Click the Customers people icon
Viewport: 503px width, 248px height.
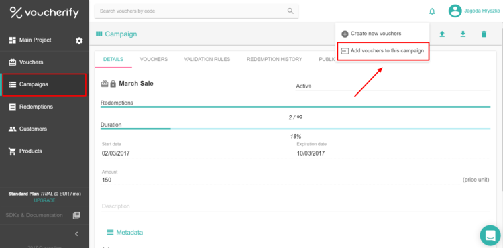pos(13,129)
